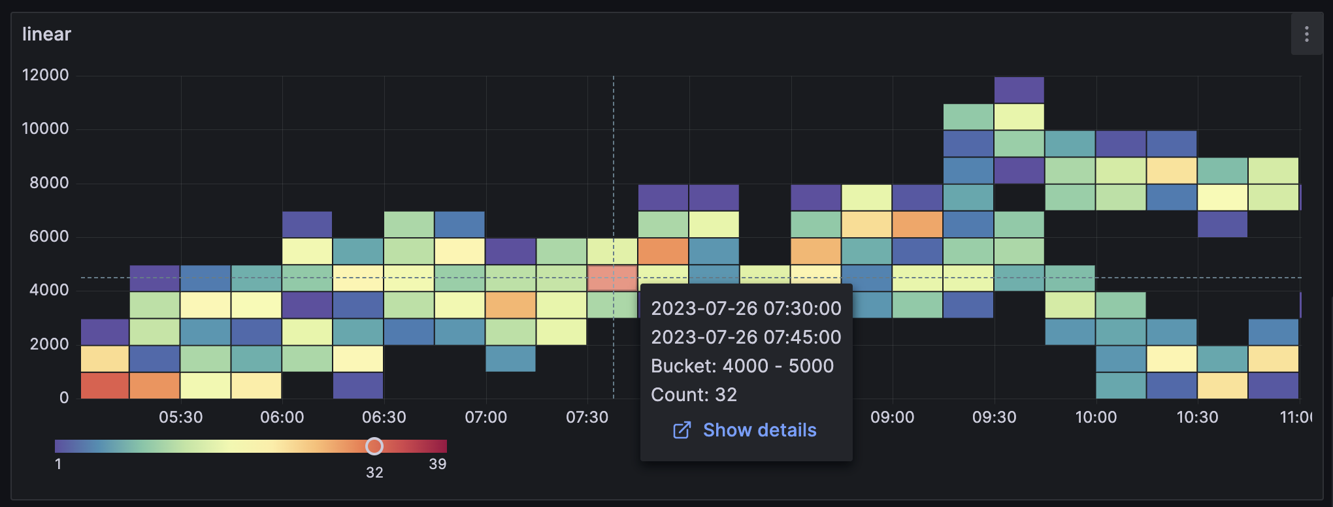Image resolution: width=1333 pixels, height=507 pixels.
Task: Click the 09:30 time axis label
Action: pyautogui.click(x=994, y=417)
